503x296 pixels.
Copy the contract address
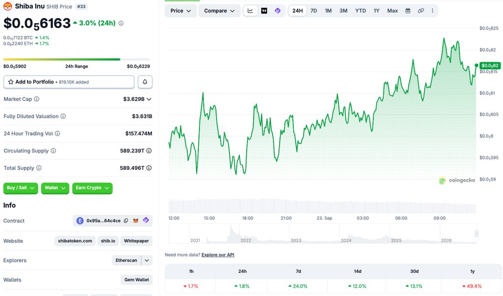coord(126,220)
